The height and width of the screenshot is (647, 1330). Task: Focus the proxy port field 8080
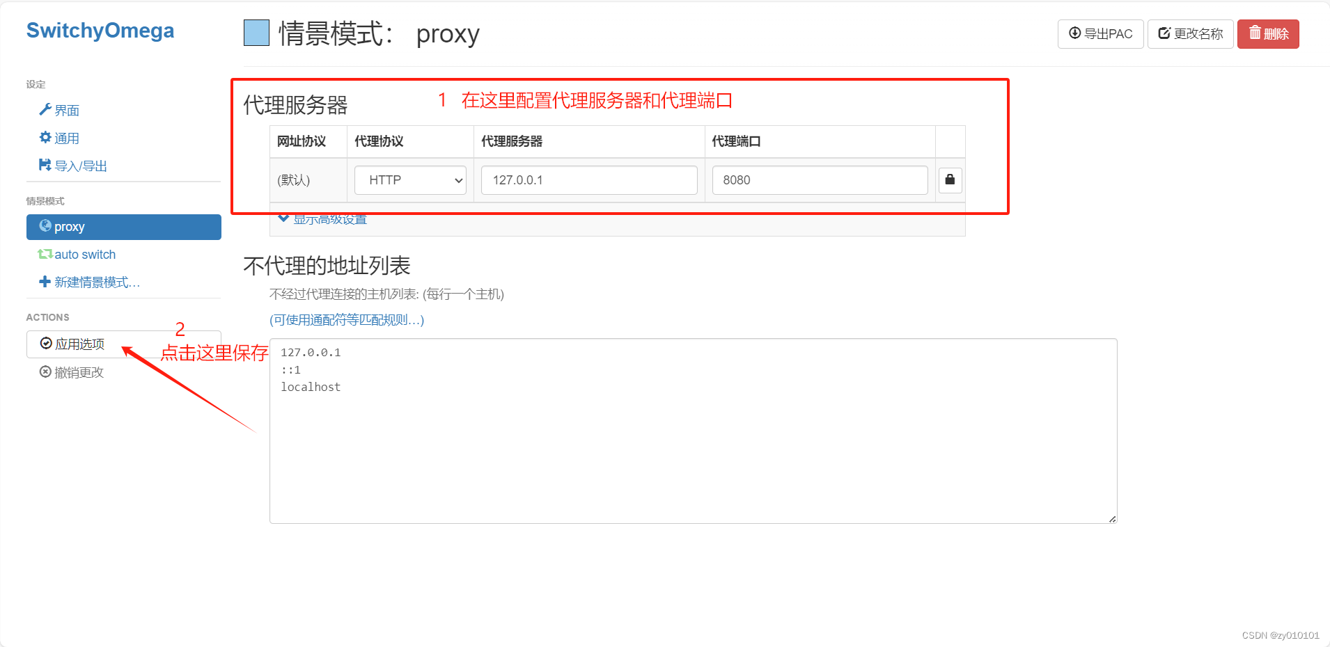(820, 180)
